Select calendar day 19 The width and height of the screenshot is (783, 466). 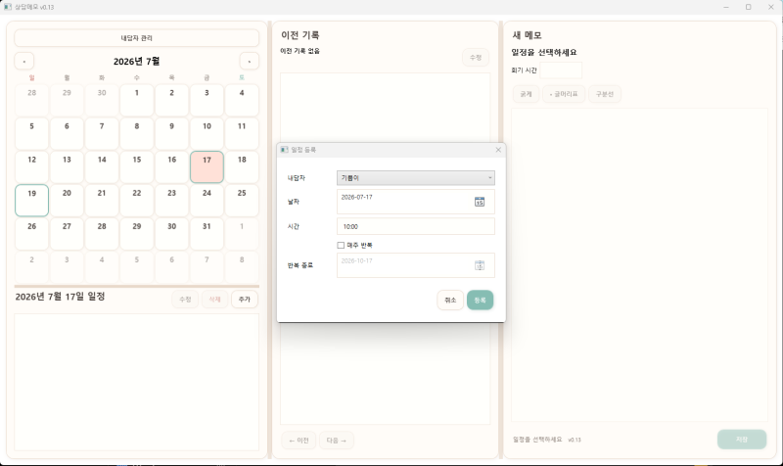point(32,201)
